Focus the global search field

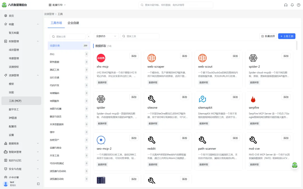tap(176, 5)
